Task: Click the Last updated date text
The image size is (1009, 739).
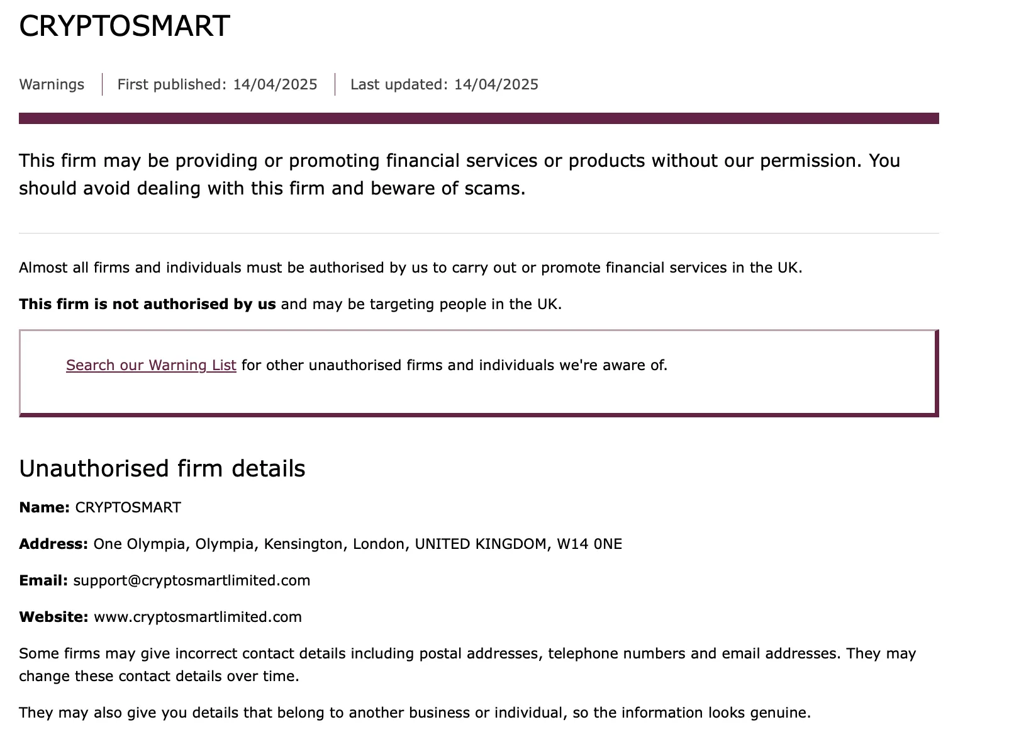Action: 444,84
